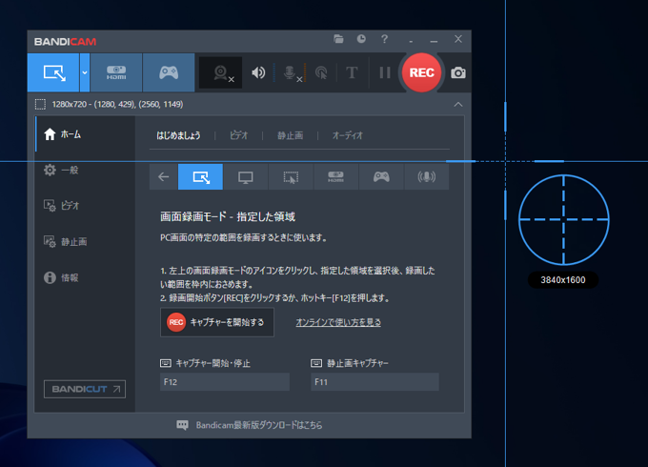
Task: Open the オンラインで使い方を見る link
Action: coord(338,322)
